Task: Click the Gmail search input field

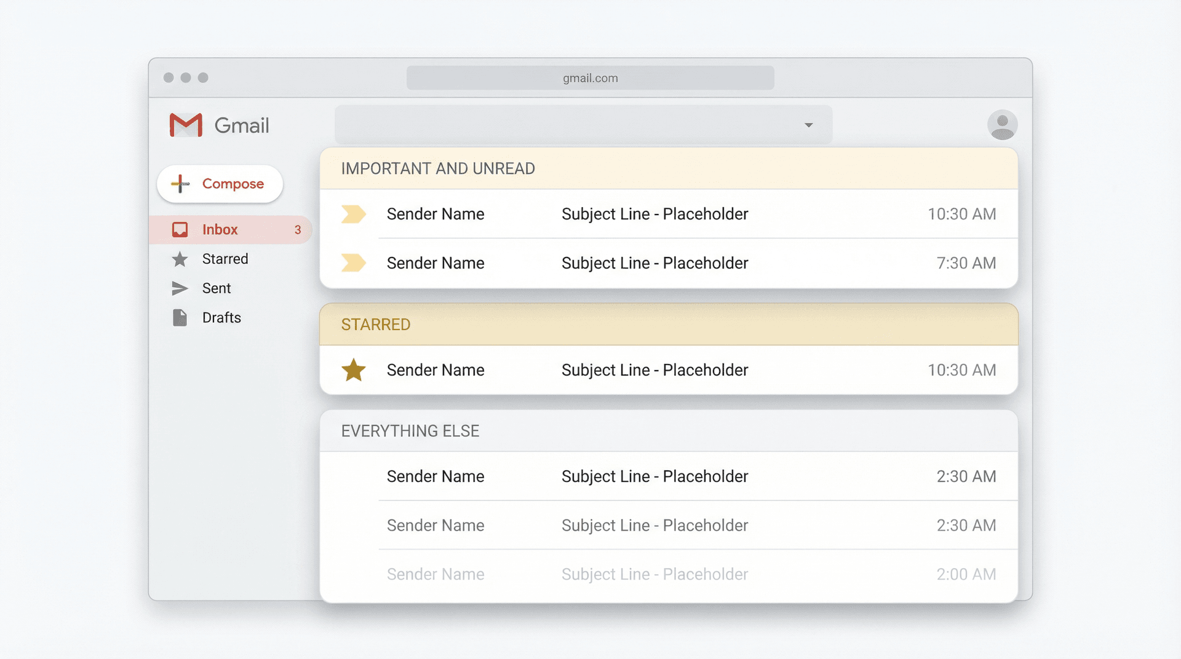Action: point(566,125)
